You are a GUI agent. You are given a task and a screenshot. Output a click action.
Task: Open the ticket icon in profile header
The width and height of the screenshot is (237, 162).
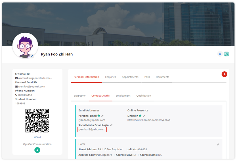[226, 54]
